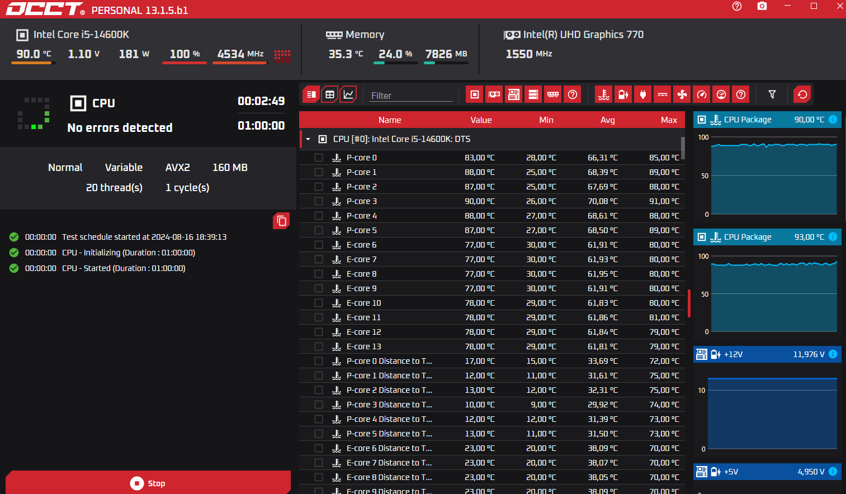
Task: Tick the P-core 5 checkbox
Action: pyautogui.click(x=319, y=230)
